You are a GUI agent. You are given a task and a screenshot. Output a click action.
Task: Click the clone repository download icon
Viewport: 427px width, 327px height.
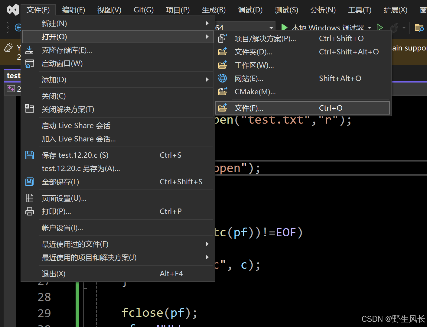tap(29, 50)
